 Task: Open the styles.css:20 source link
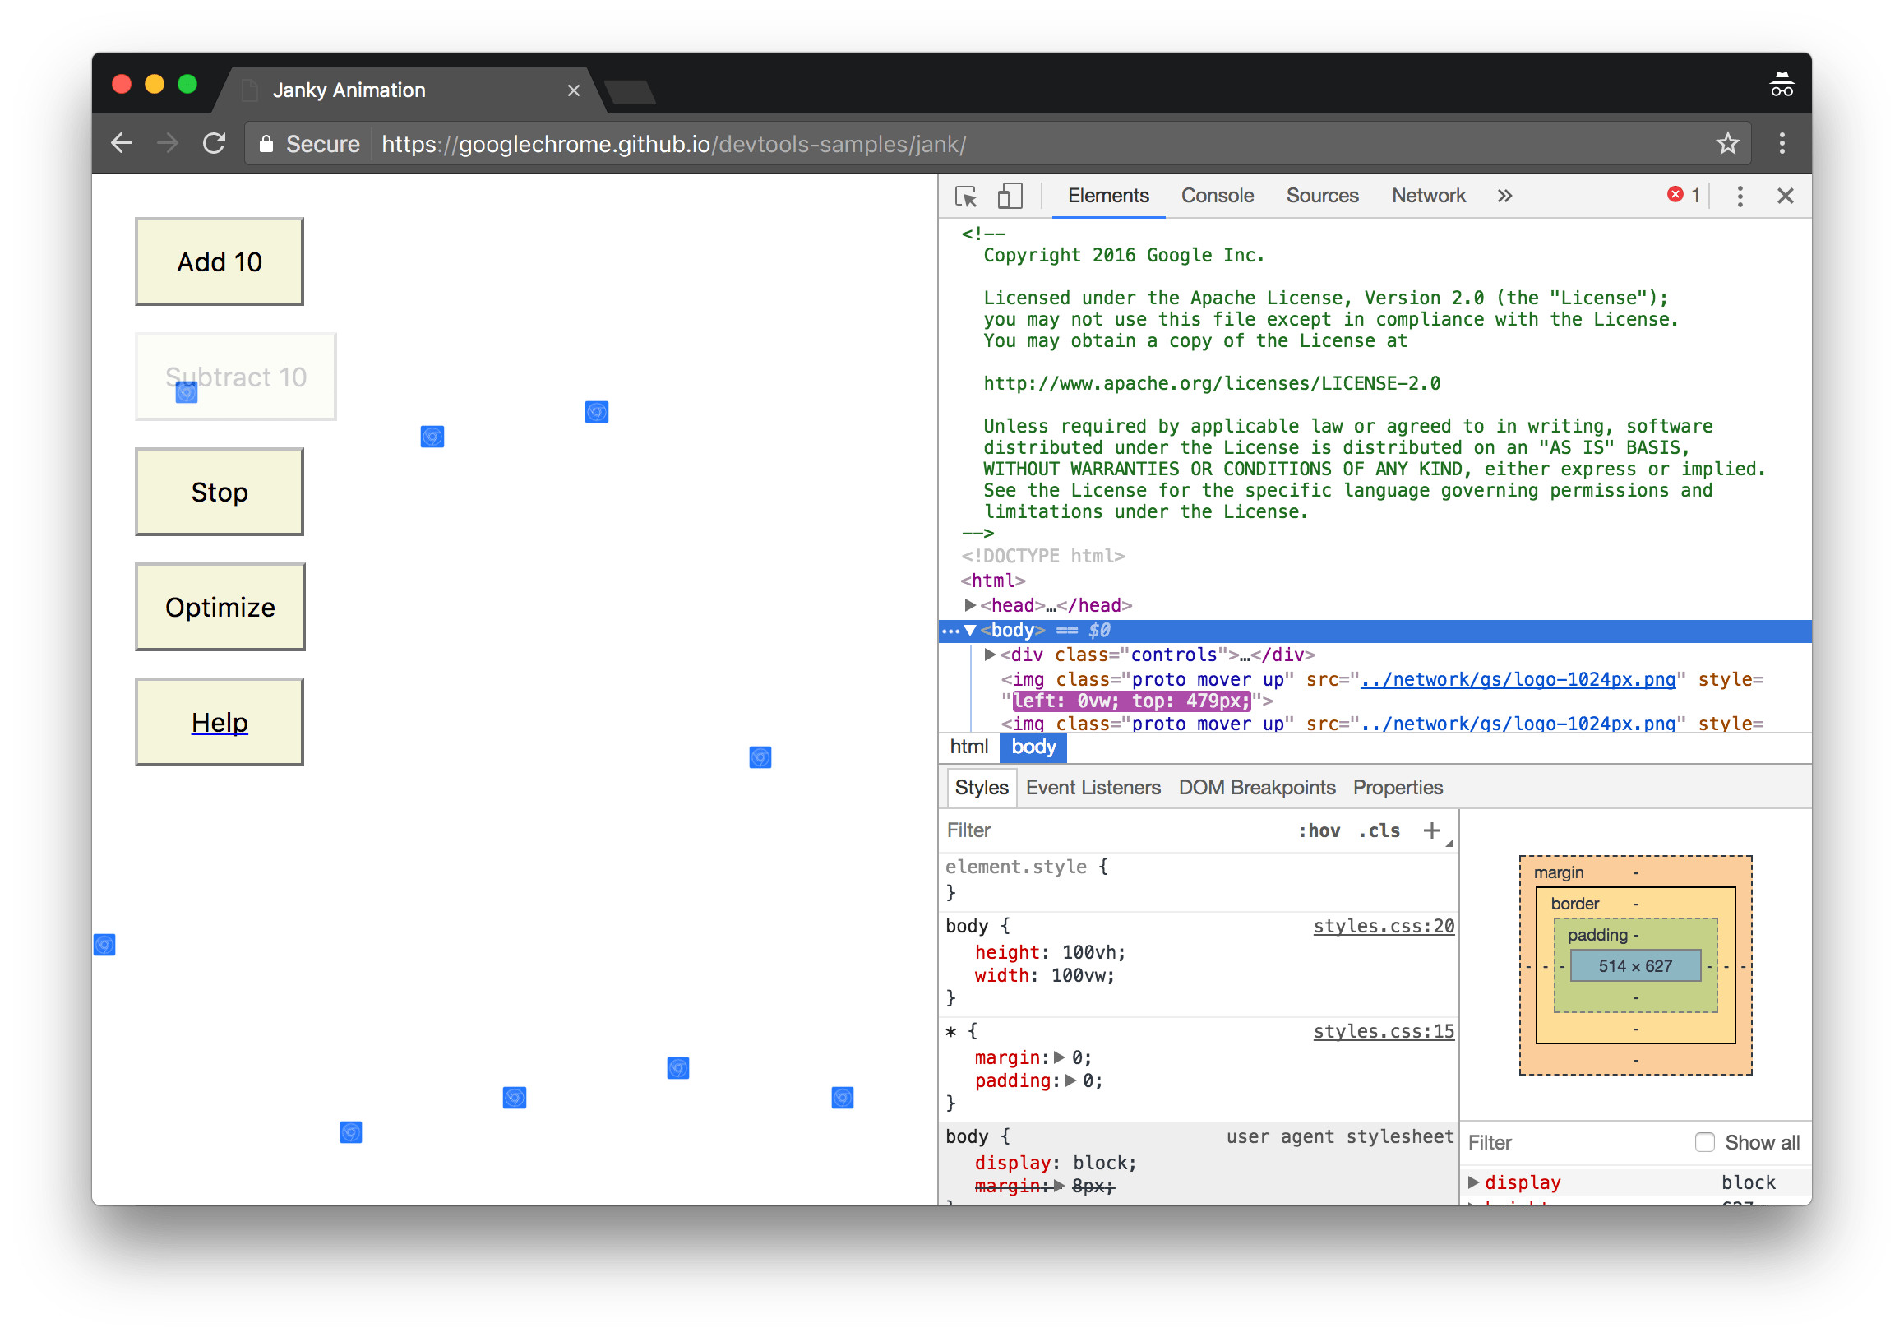pos(1384,927)
